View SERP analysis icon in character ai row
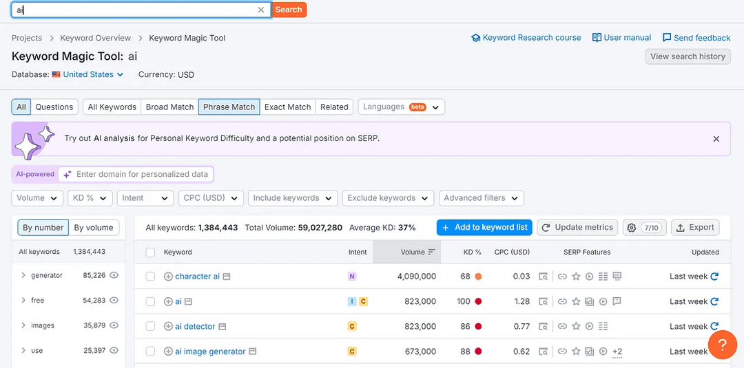Viewport: 744px width, 368px height. [x=544, y=277]
